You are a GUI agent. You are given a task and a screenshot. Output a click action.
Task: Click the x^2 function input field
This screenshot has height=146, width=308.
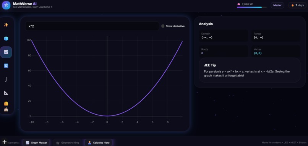point(92,26)
